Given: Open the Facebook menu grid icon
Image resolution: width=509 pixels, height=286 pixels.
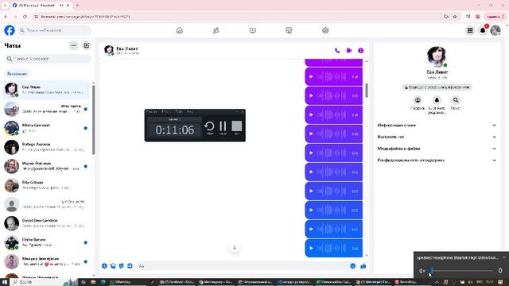Looking at the screenshot, I should point(470,30).
